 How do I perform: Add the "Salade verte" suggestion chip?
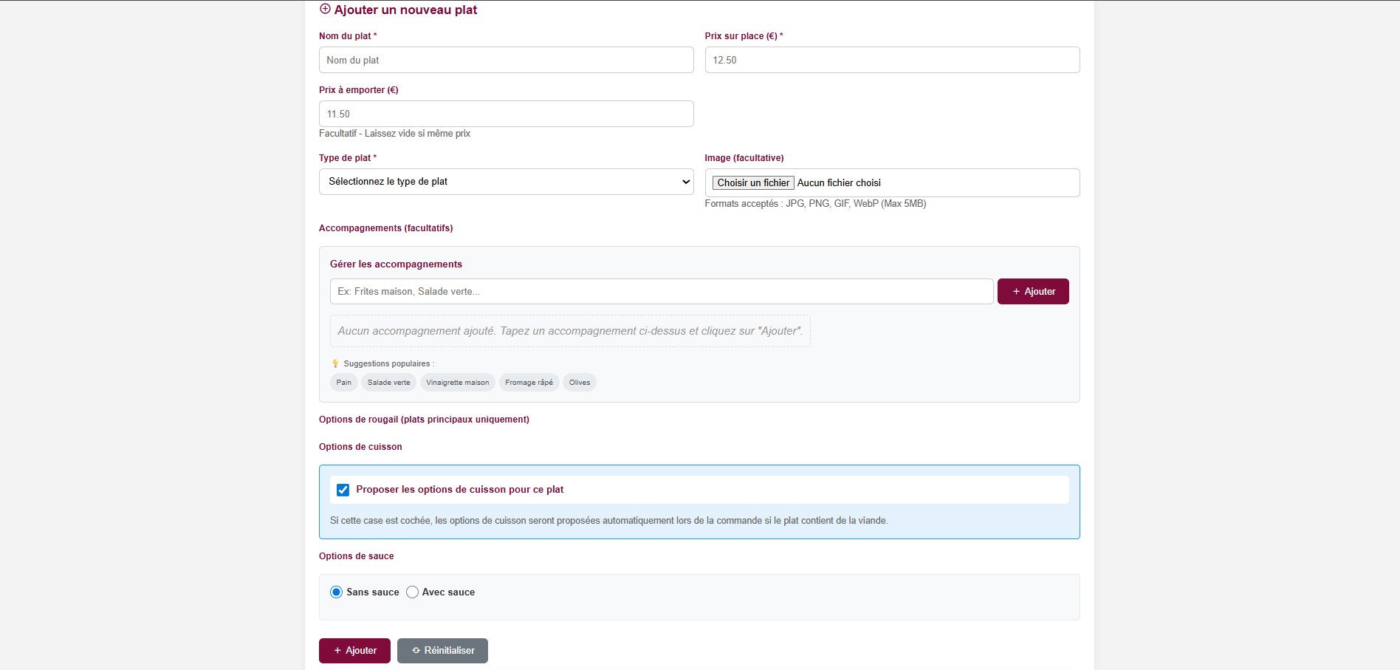click(388, 383)
